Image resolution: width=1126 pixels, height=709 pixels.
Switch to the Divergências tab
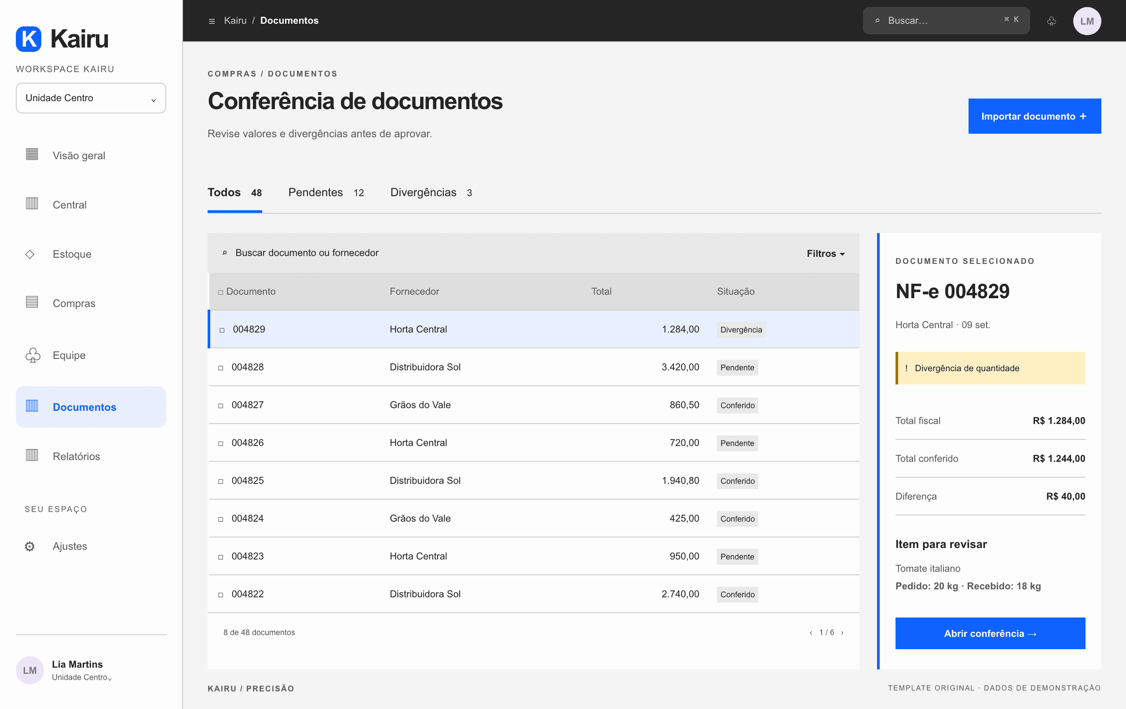[x=431, y=192]
